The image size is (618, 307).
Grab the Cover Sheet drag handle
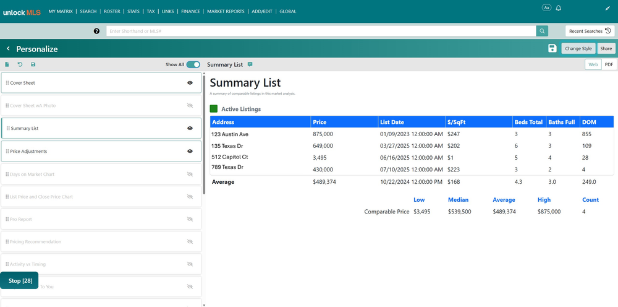pos(7,83)
